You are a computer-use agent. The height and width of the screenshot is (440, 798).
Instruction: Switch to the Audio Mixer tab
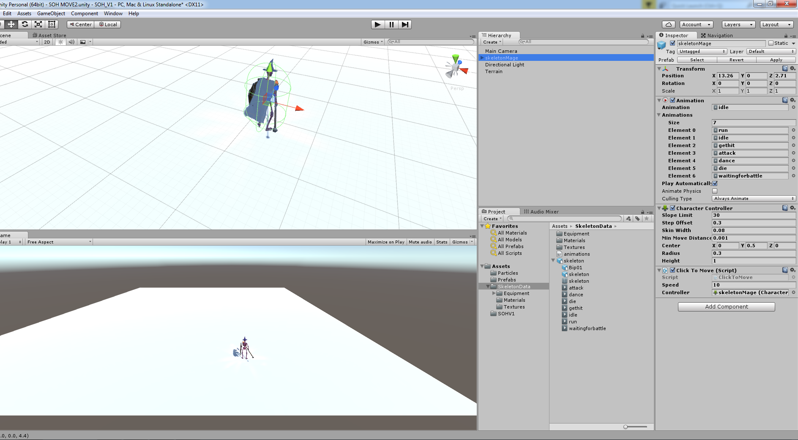pos(541,212)
